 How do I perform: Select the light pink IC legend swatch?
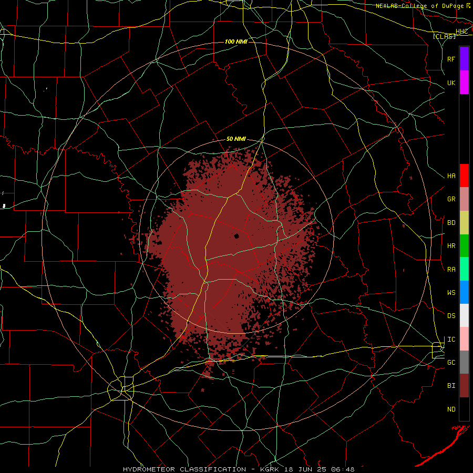coord(464,339)
